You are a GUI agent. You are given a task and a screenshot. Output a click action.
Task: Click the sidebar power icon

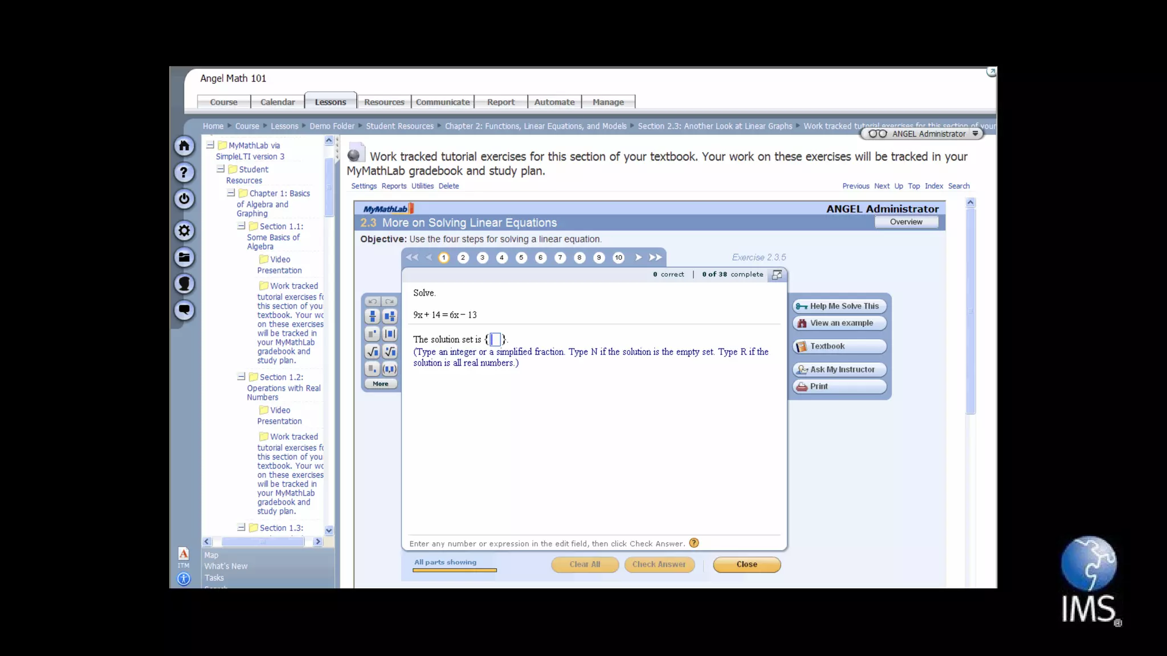coord(184,199)
